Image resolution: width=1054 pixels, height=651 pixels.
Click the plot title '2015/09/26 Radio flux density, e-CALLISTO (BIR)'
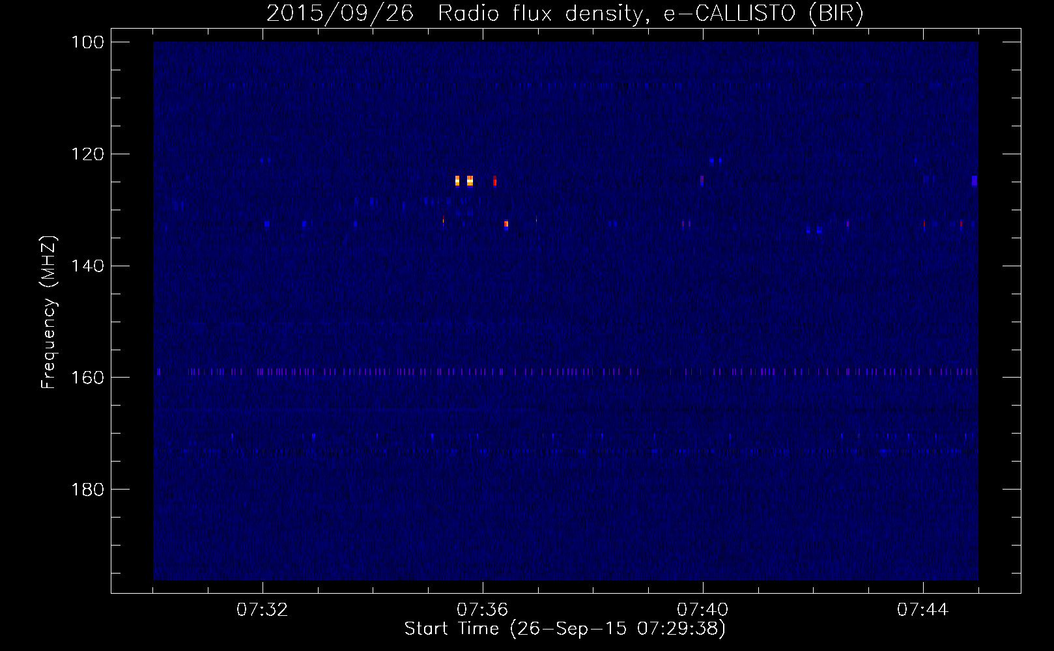(565, 14)
